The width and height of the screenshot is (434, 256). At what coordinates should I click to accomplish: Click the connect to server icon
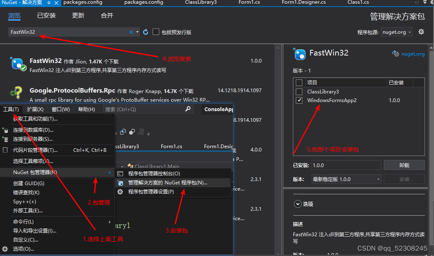(5, 139)
